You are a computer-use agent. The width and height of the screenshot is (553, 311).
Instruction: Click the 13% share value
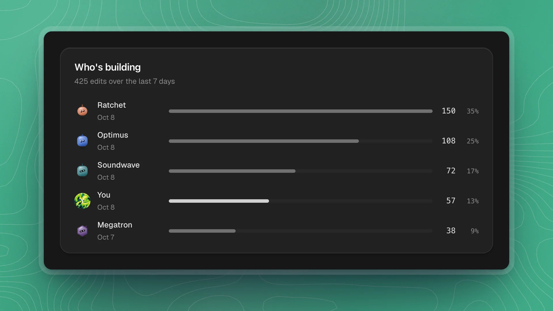click(x=473, y=201)
